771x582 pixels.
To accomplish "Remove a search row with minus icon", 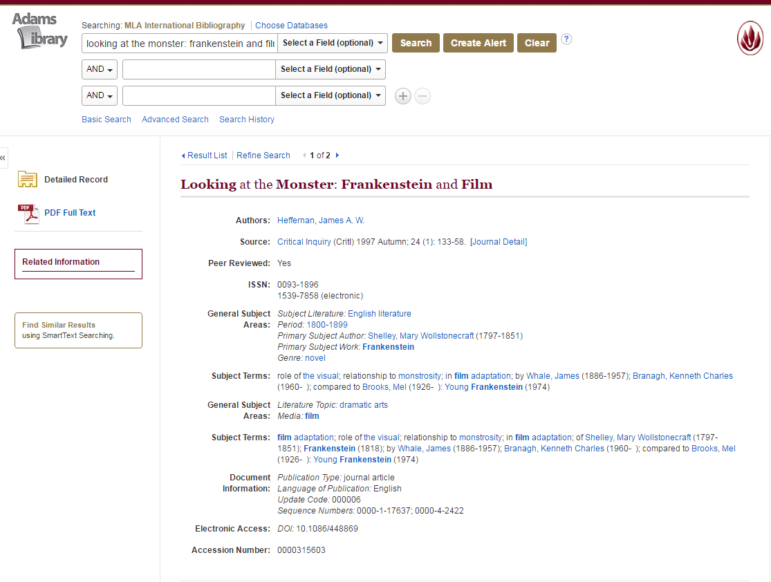I will 422,96.
